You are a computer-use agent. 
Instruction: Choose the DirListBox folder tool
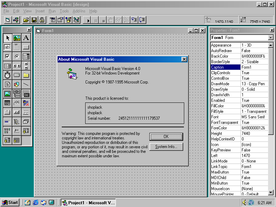(x=26, y=75)
